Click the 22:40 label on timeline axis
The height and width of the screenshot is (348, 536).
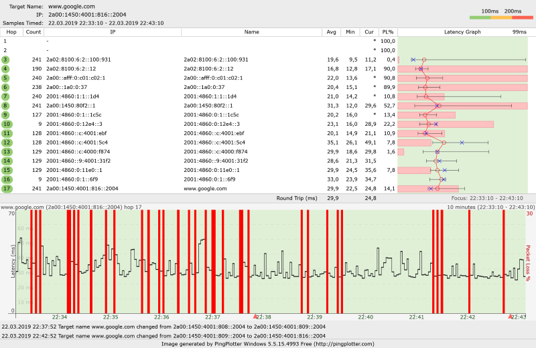(365, 317)
